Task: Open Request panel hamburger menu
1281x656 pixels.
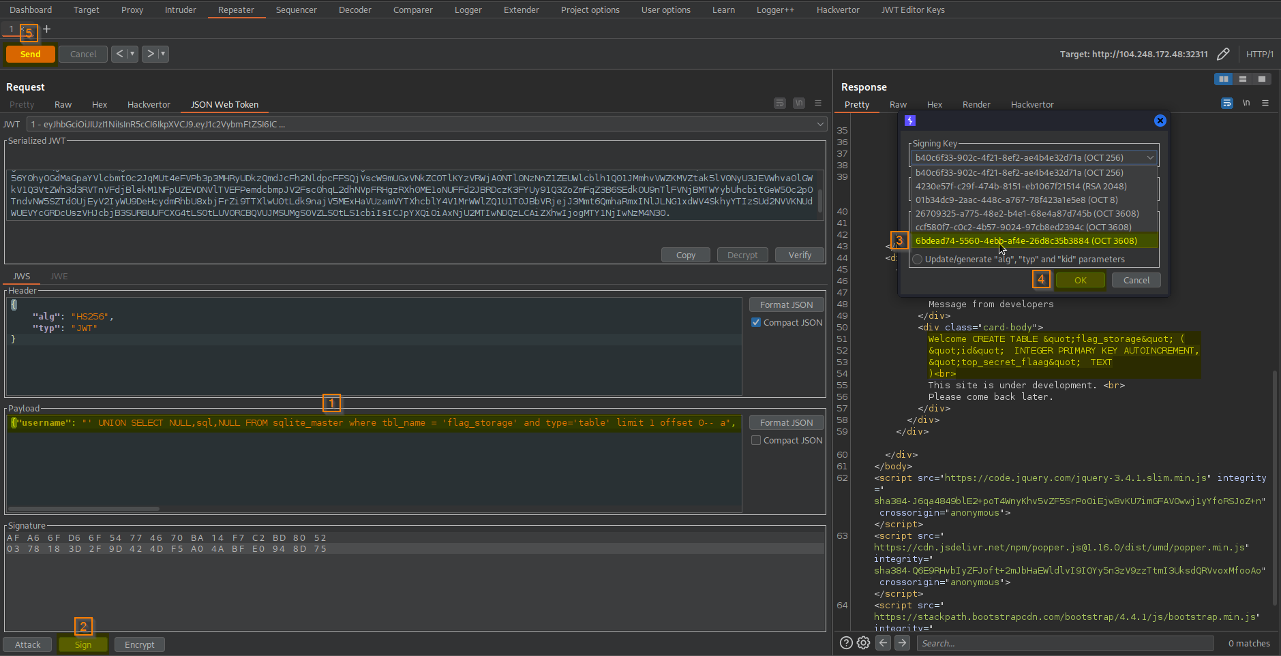Action: (x=818, y=103)
